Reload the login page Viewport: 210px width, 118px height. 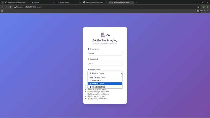coord(10,7)
